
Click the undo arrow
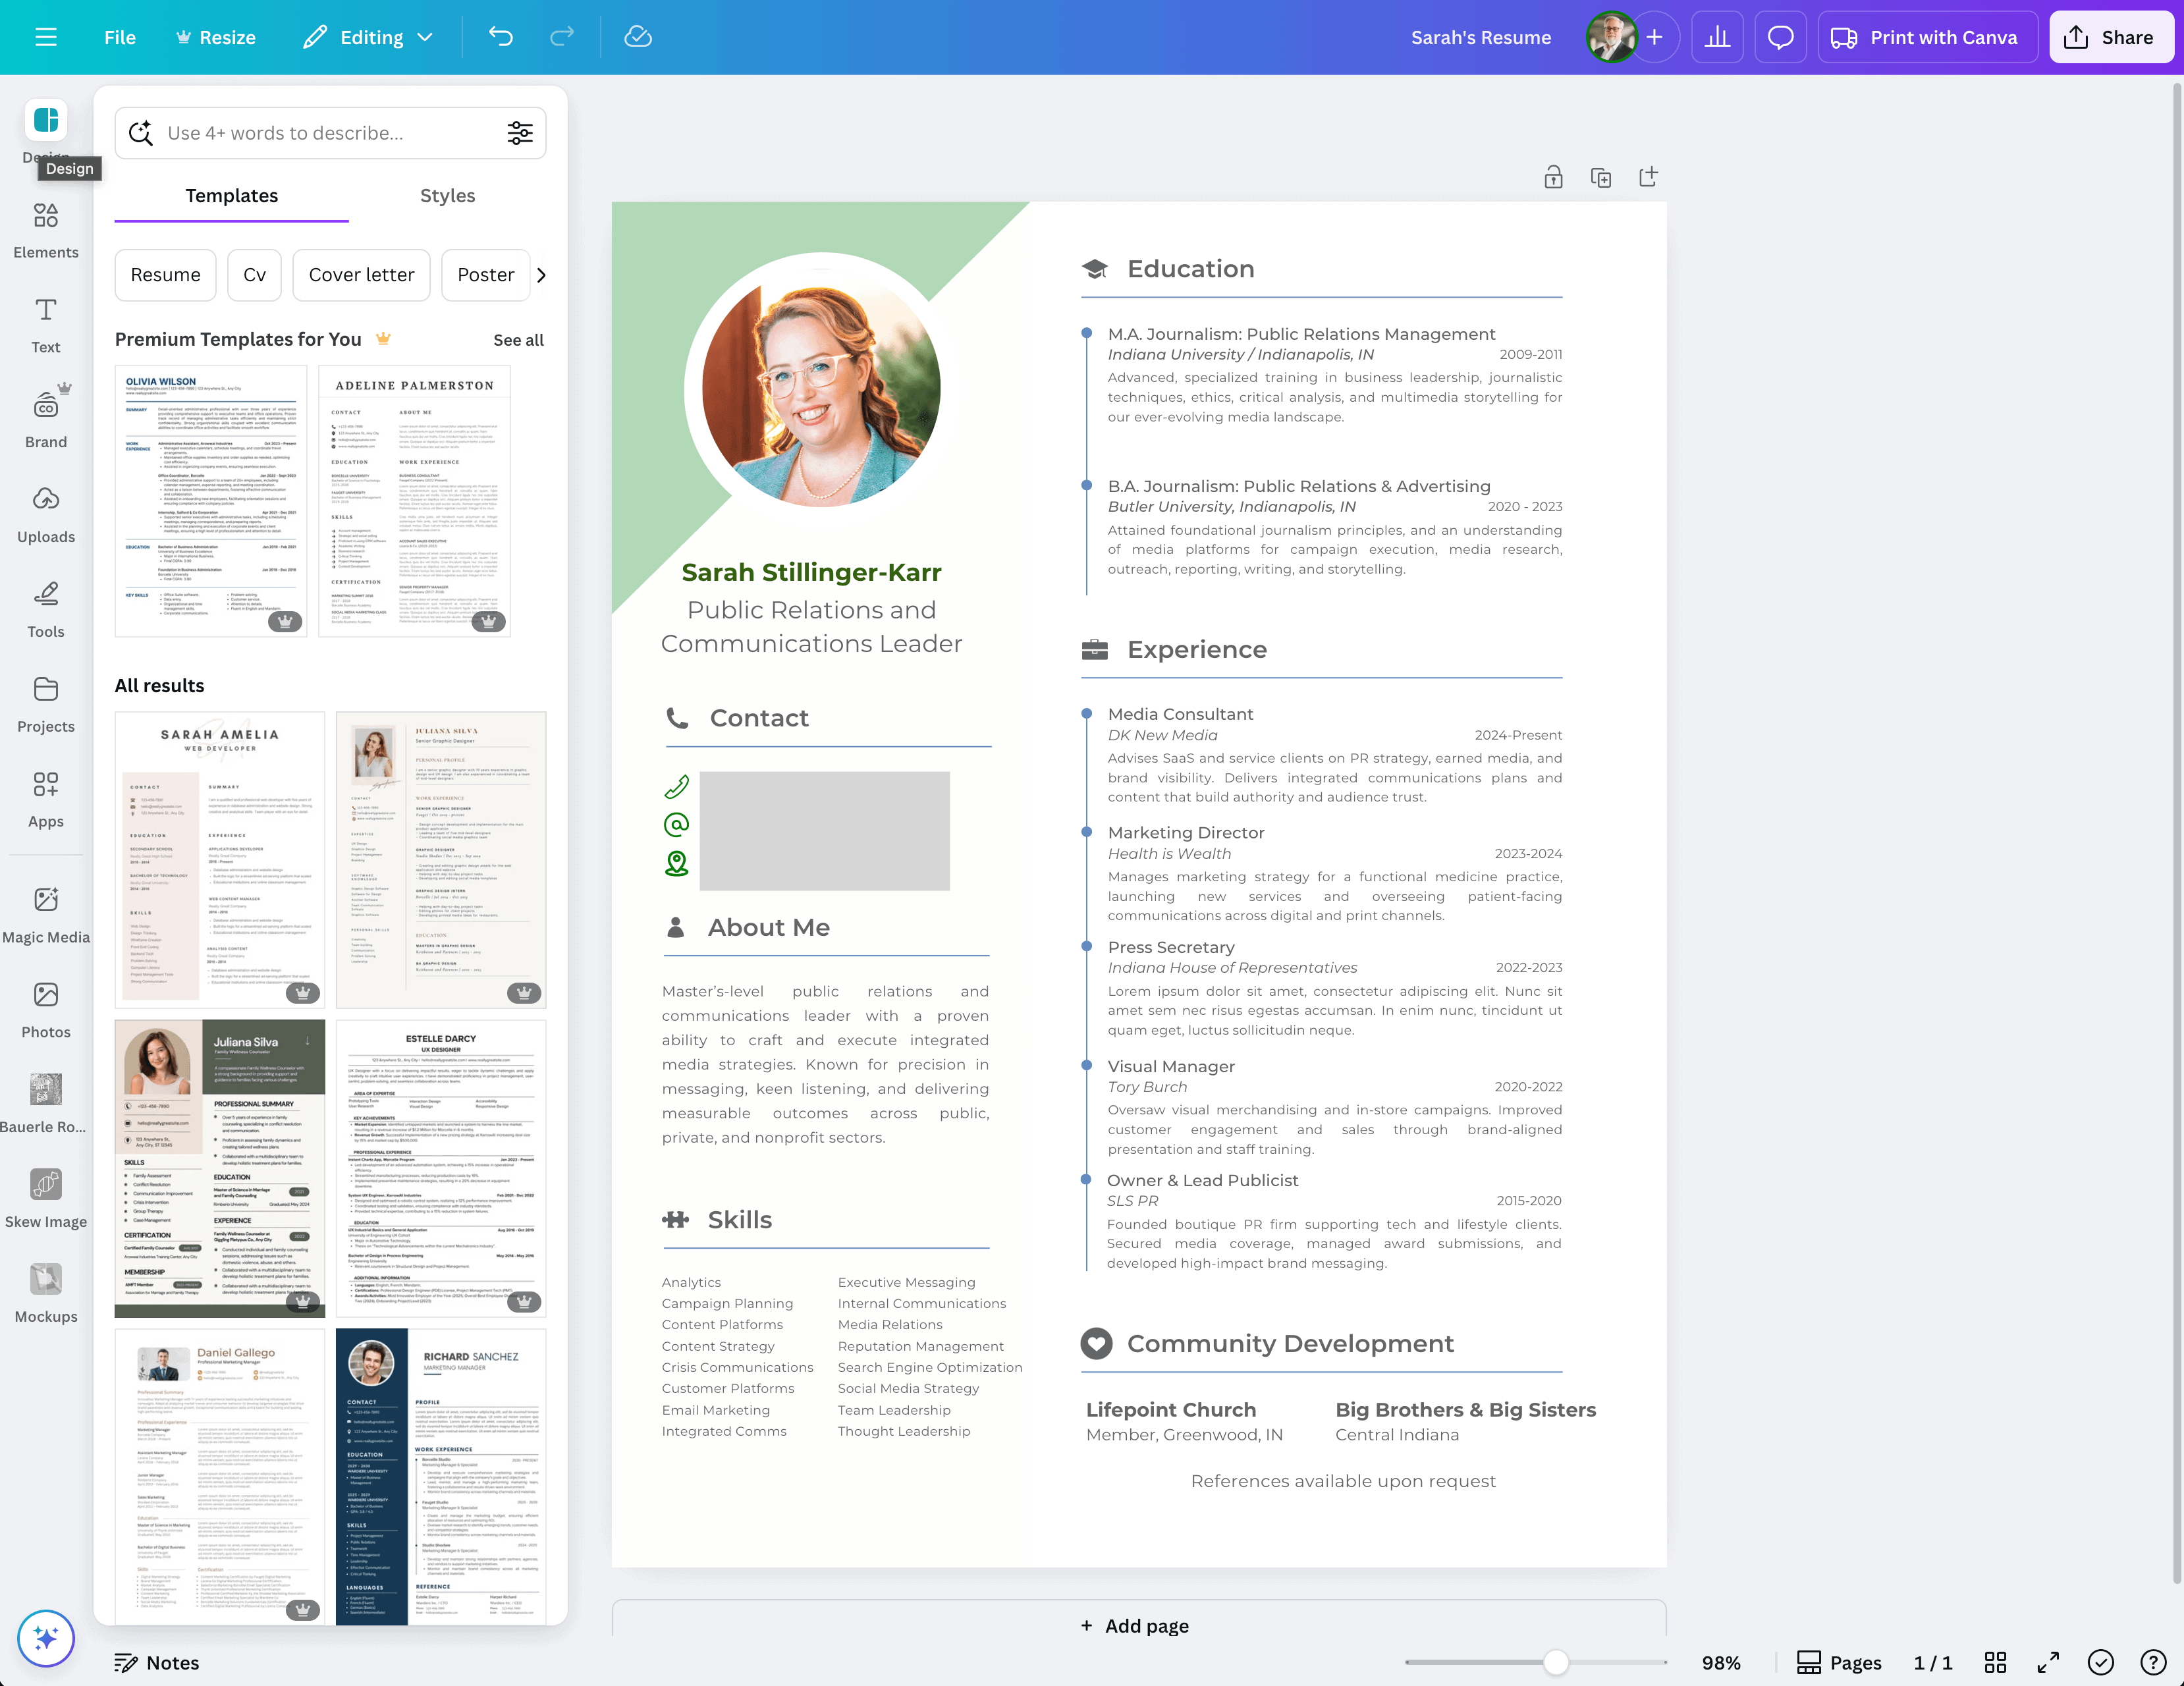(501, 37)
